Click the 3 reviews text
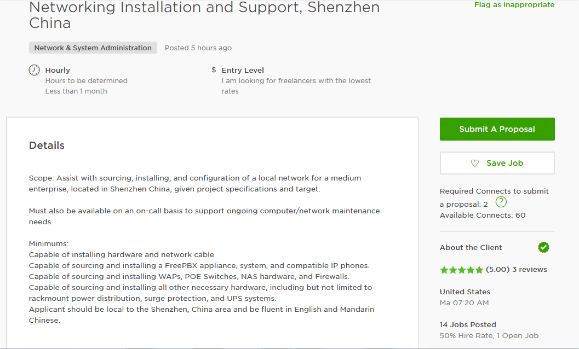 point(530,269)
